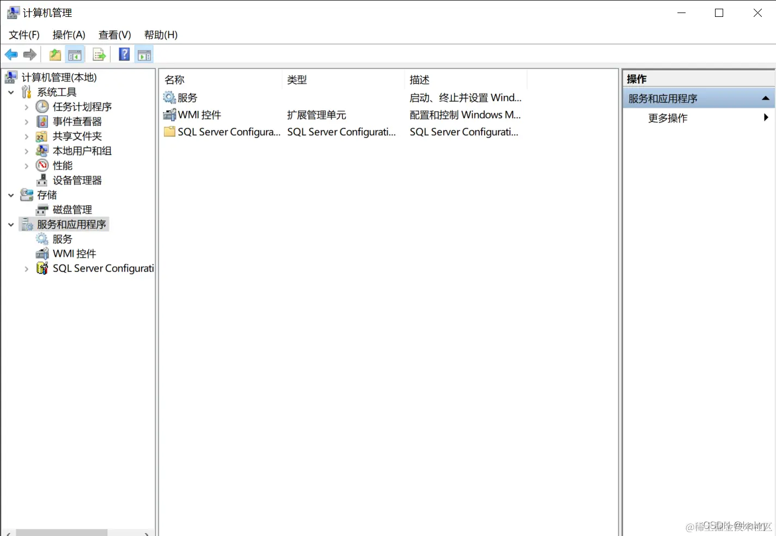Viewport: 776px width, 536px height.
Task: Click the WMI Control icon in tree
Action: coord(42,254)
